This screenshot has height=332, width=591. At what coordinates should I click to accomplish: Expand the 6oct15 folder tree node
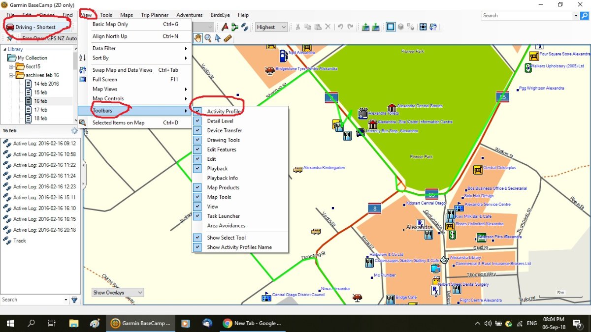(x=11, y=66)
